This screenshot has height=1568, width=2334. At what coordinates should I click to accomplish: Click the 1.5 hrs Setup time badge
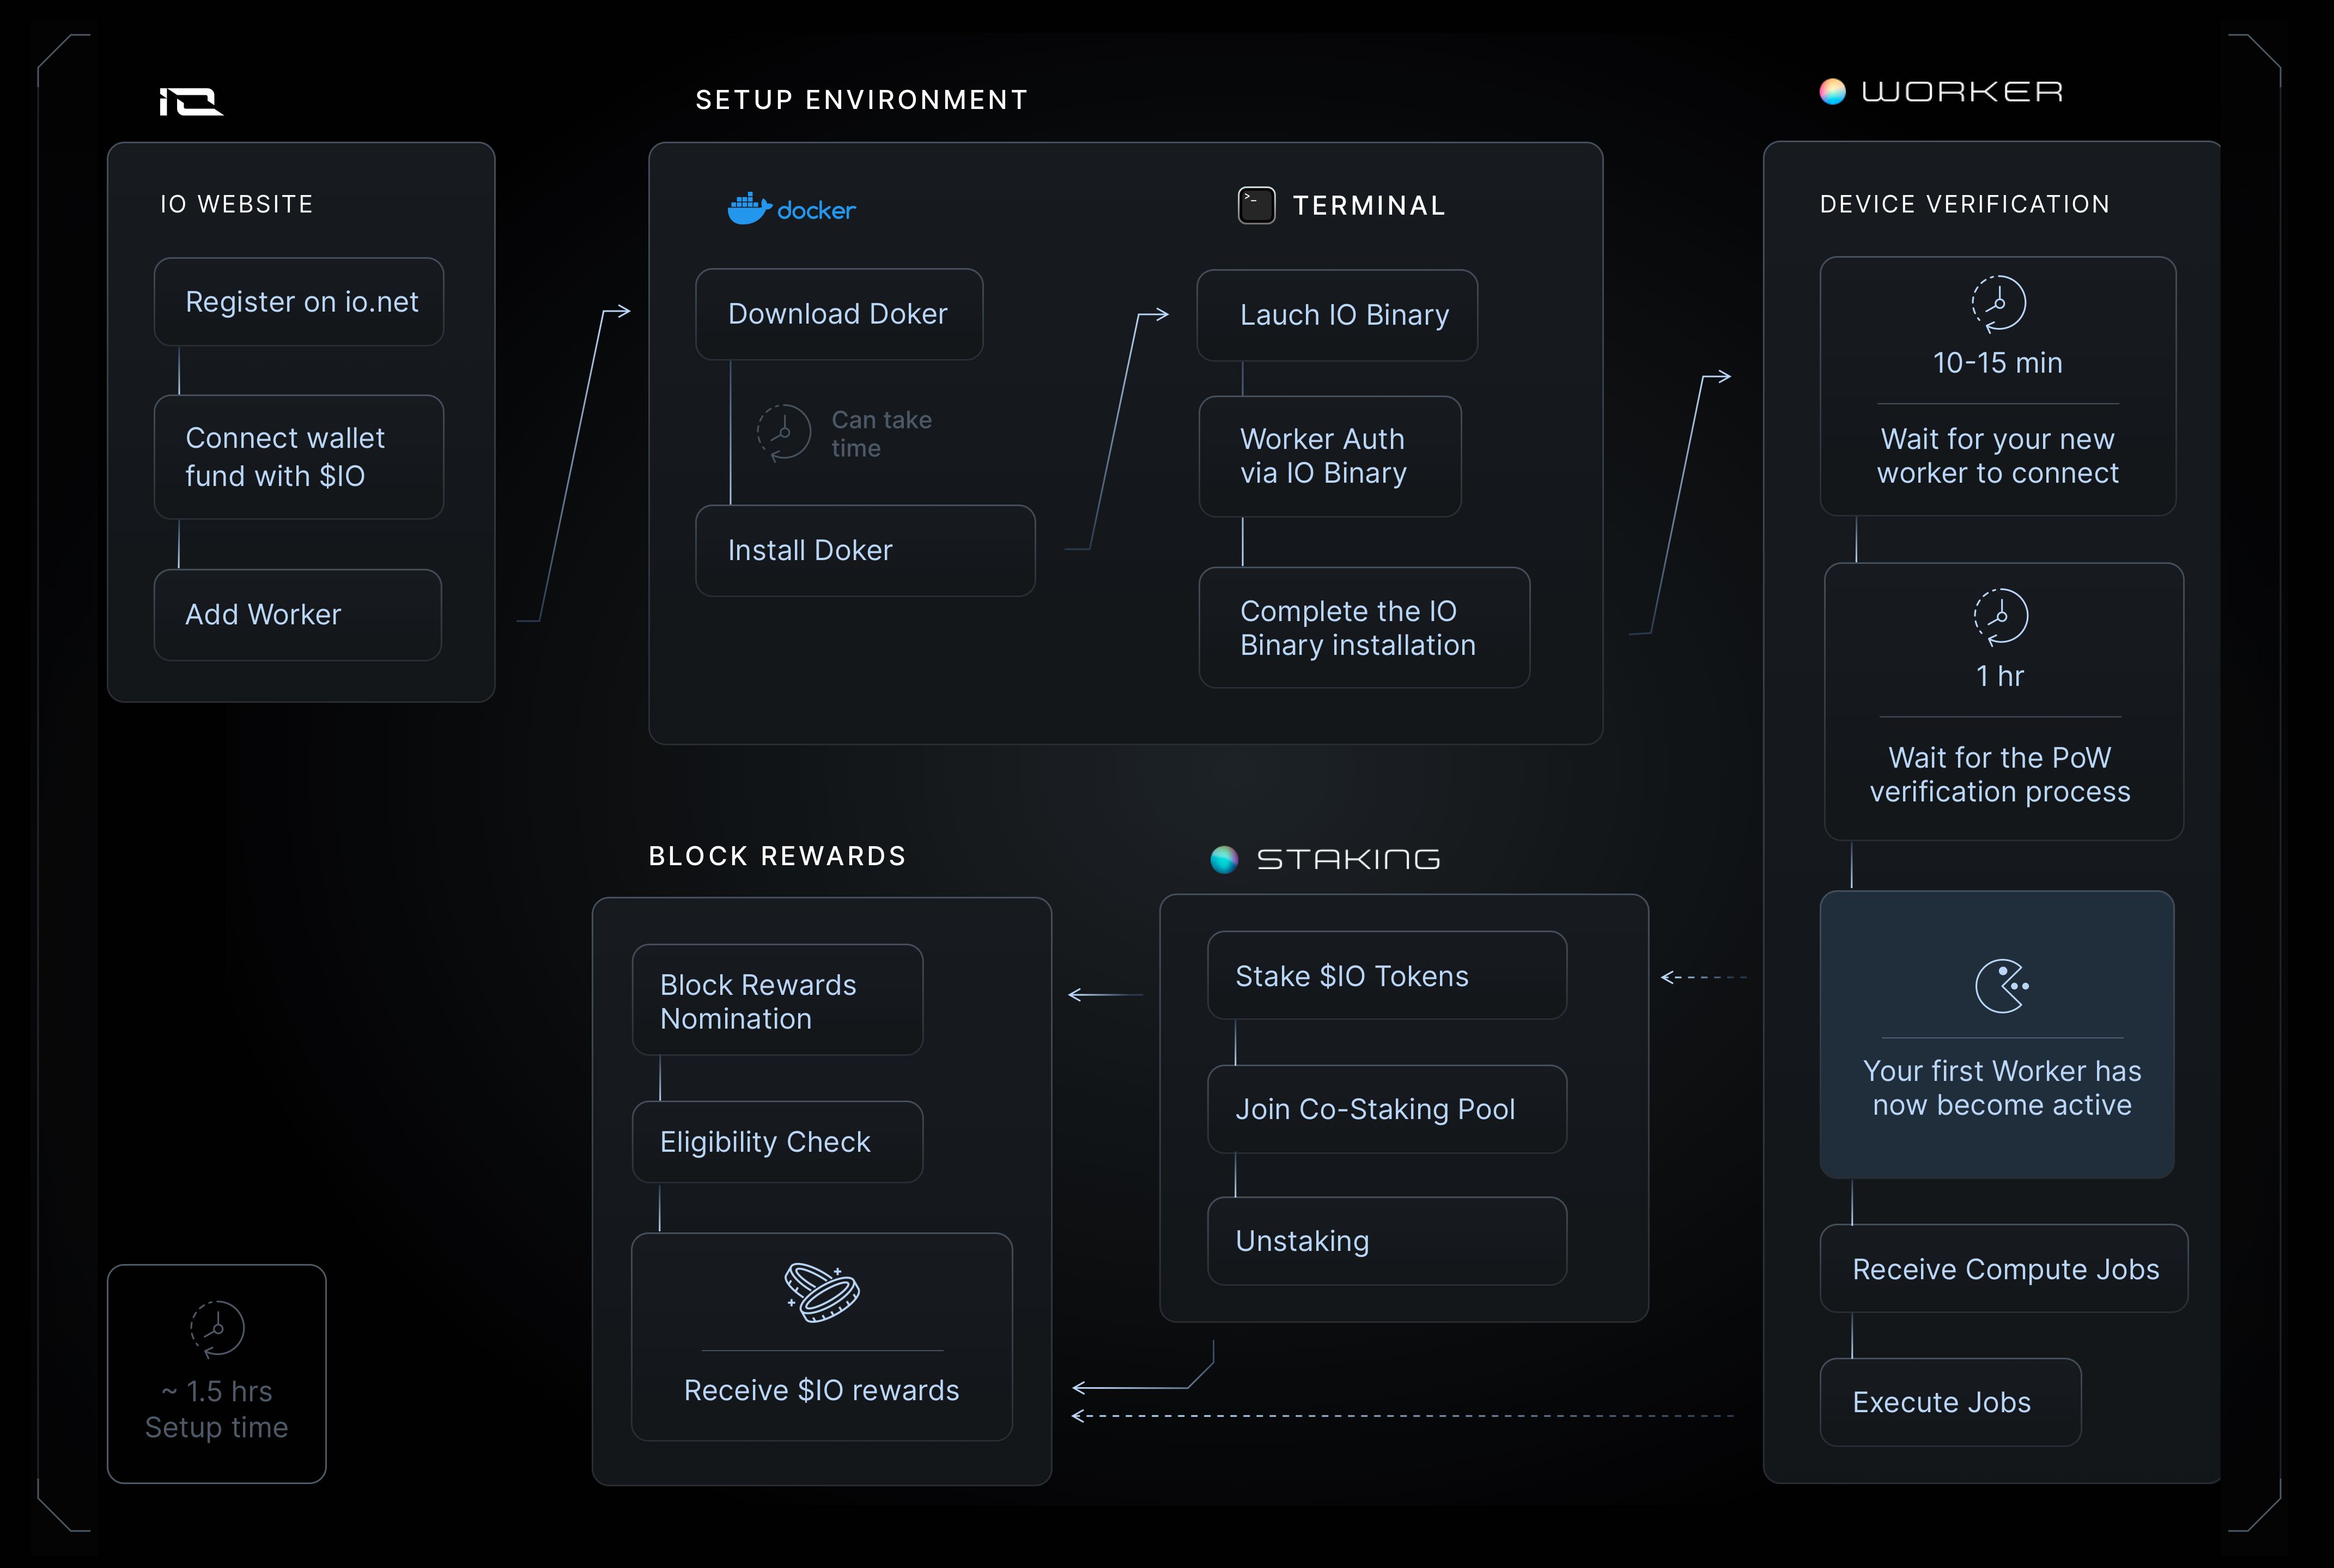216,1375
